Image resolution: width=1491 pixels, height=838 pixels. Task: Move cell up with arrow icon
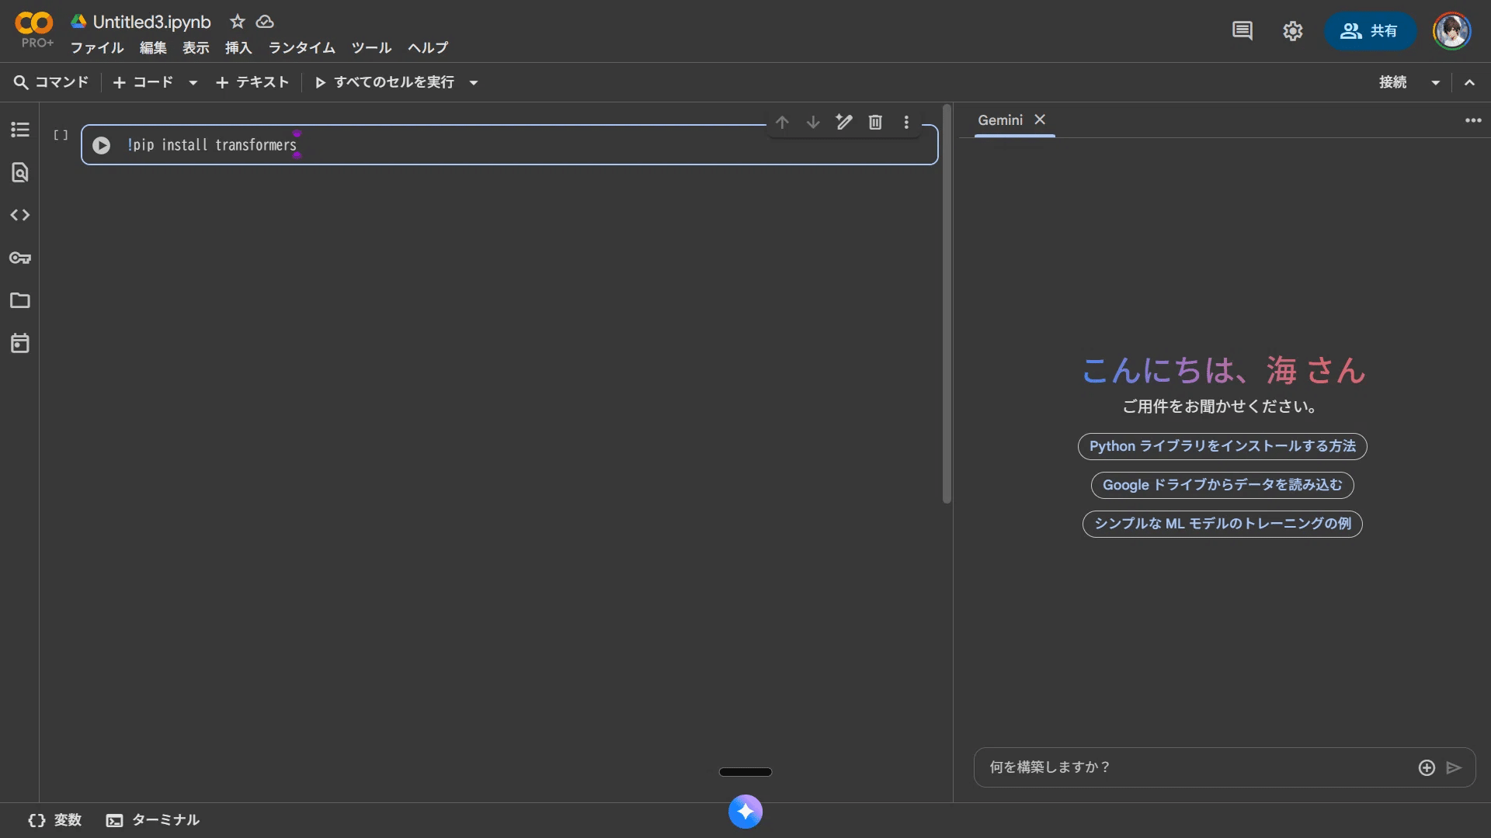[782, 123]
